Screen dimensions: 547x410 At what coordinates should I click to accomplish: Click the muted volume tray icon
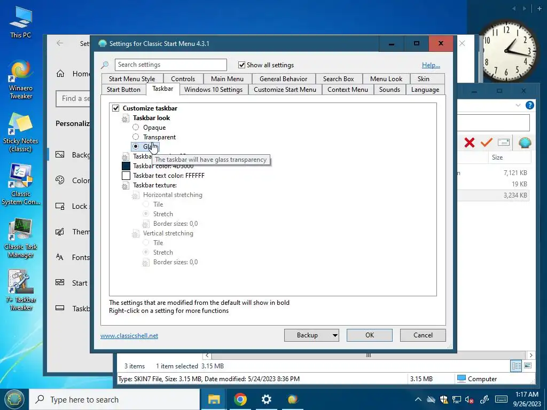pyautogui.click(x=469, y=399)
